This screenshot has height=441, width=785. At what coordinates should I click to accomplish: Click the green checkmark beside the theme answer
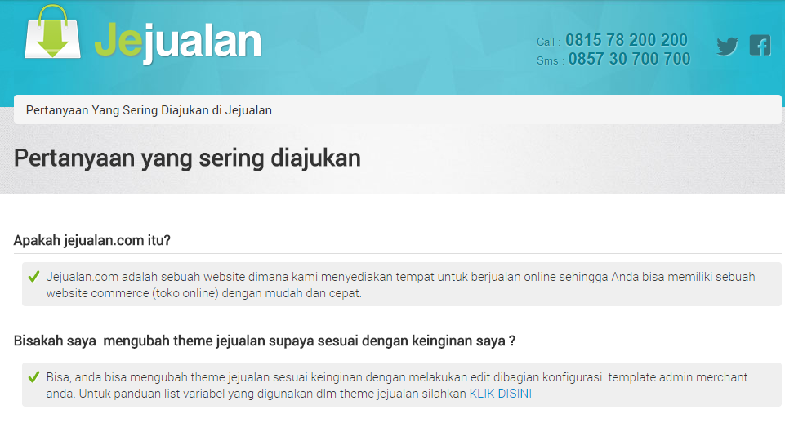click(33, 377)
